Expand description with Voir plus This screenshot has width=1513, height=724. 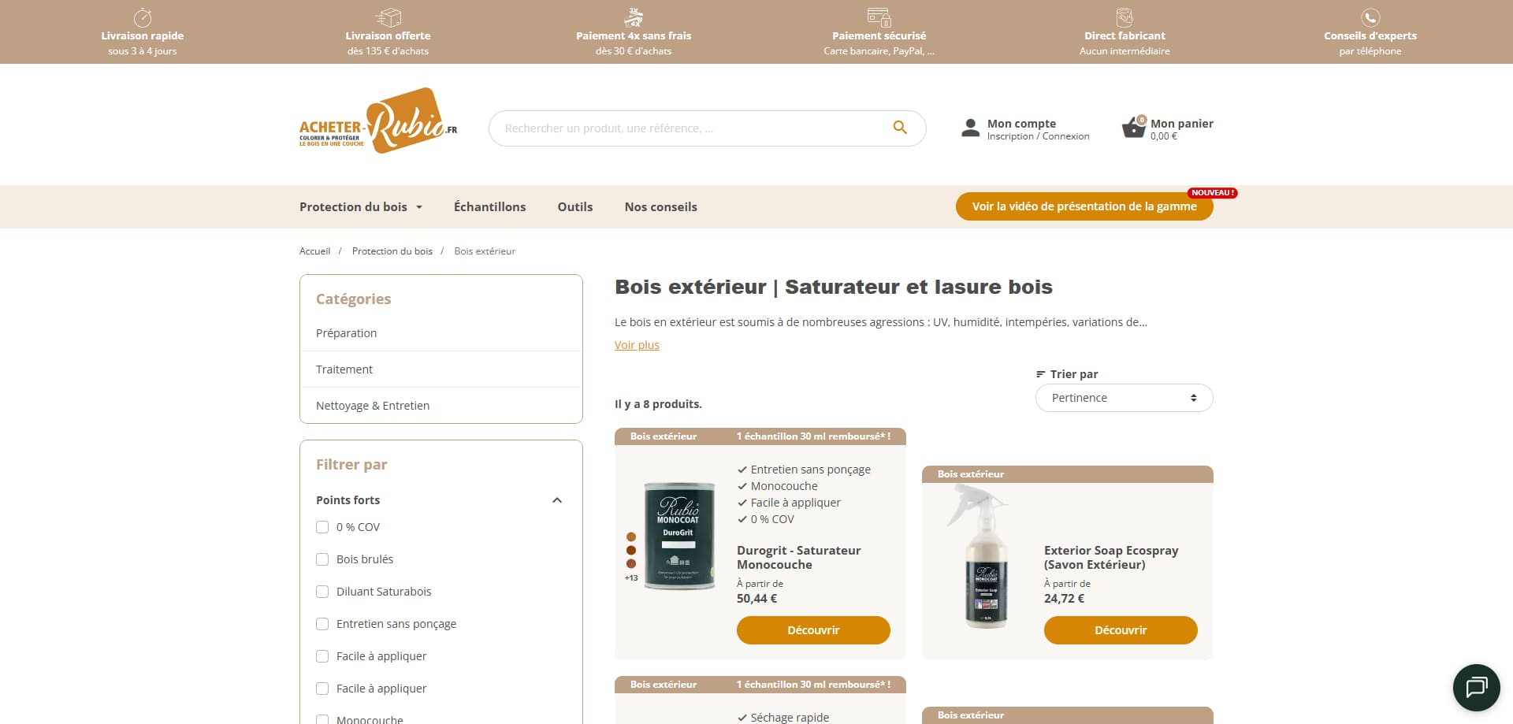pyautogui.click(x=637, y=345)
